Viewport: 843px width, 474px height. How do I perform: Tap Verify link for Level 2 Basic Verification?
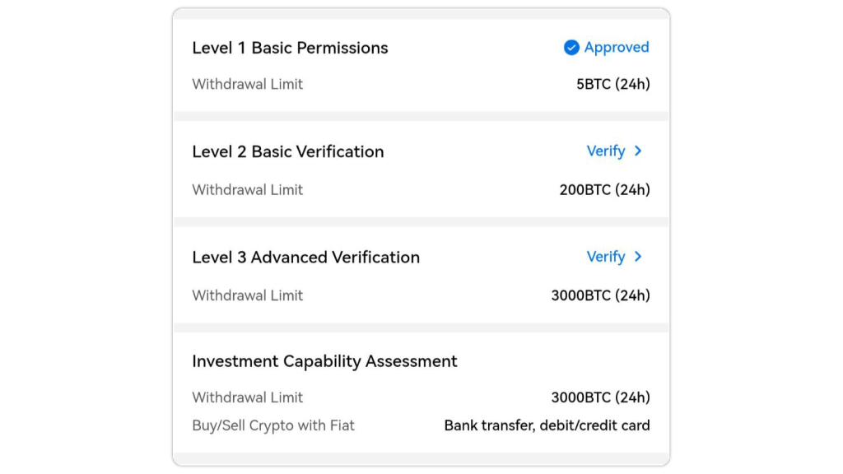606,151
